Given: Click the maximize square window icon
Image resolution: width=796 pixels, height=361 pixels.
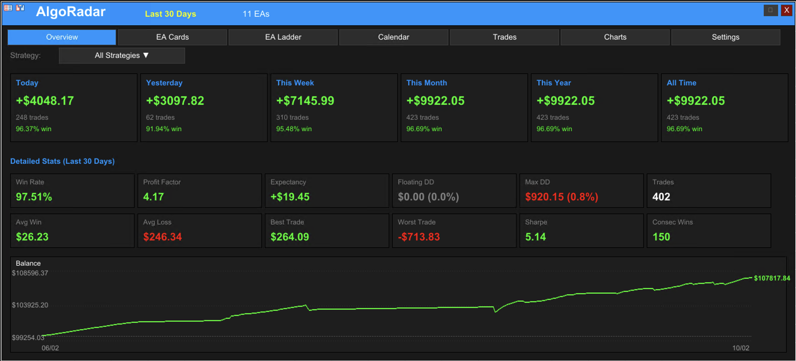Looking at the screenshot, I should 770,10.
